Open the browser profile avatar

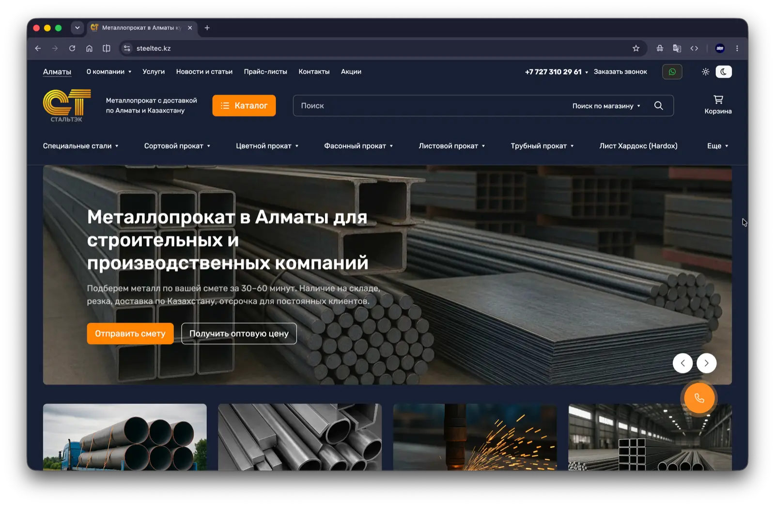tap(720, 48)
